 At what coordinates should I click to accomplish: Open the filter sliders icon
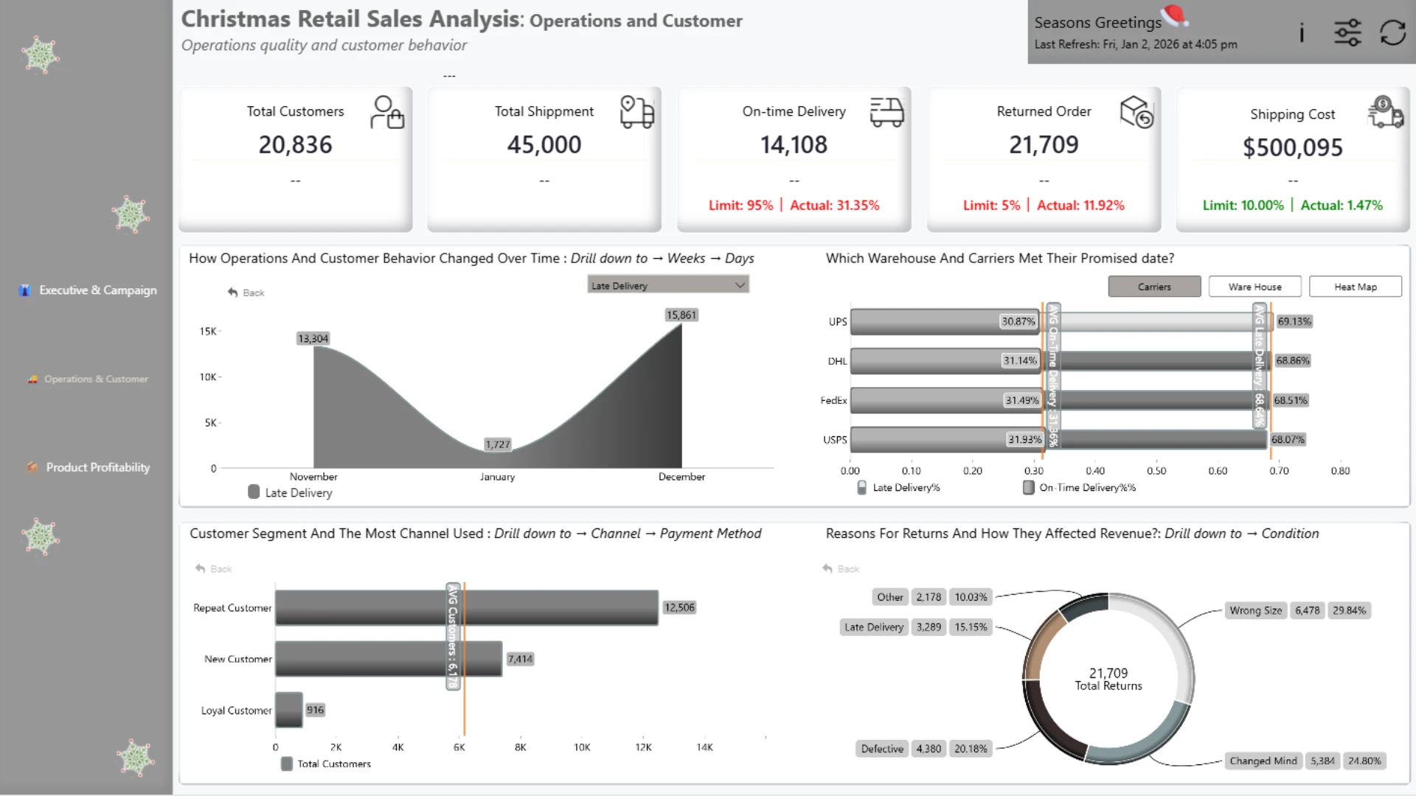[1347, 32]
